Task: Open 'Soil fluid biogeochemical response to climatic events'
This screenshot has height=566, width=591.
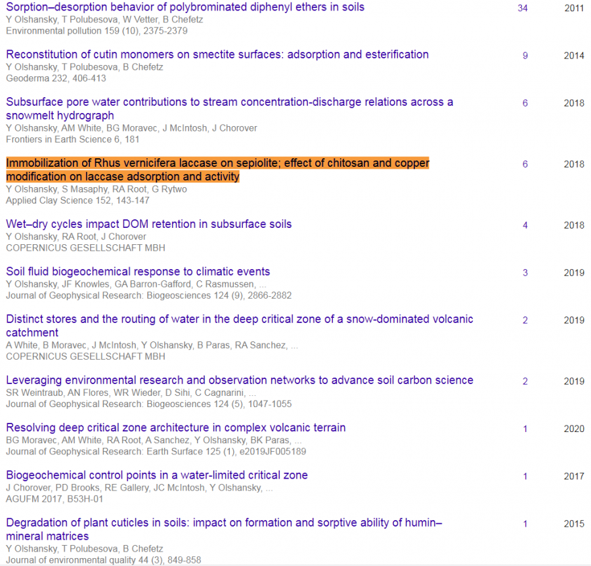Action: (138, 272)
